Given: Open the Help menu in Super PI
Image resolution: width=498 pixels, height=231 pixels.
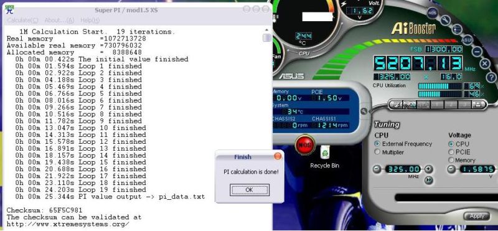Looking at the screenshot, I should (x=90, y=21).
